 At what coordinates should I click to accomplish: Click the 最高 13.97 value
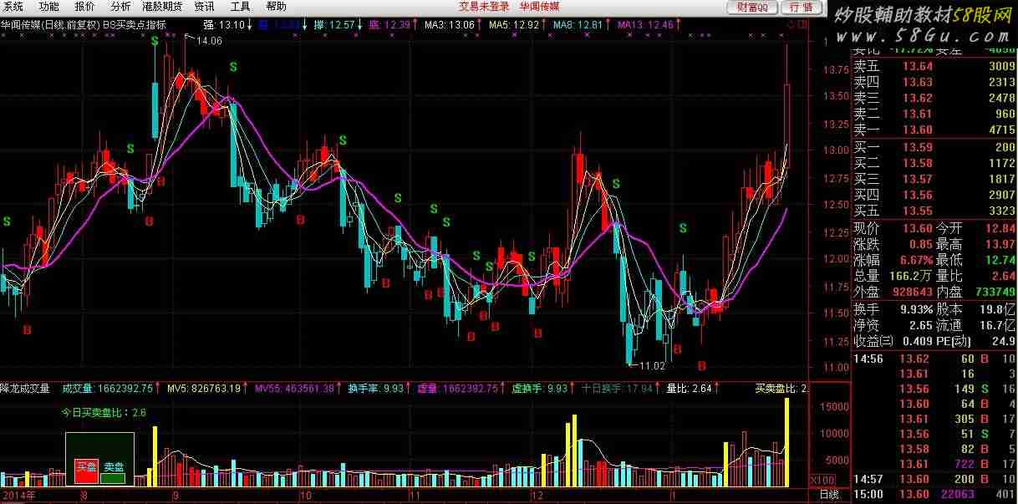point(1000,244)
